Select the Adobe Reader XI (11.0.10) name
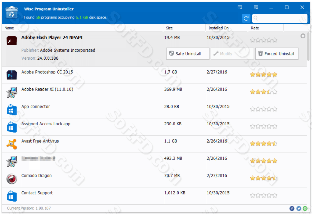 [x=47, y=89]
